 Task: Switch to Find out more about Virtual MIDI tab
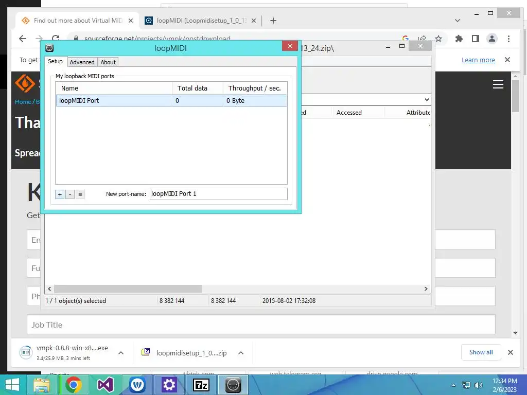pyautogui.click(x=78, y=21)
